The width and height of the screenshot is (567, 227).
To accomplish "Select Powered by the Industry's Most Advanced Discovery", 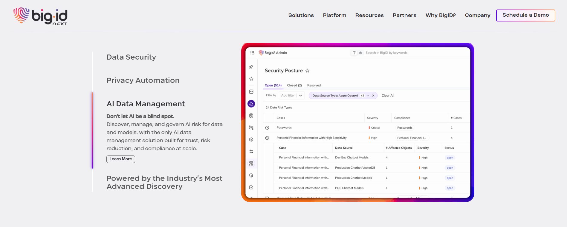I will 164,182.
